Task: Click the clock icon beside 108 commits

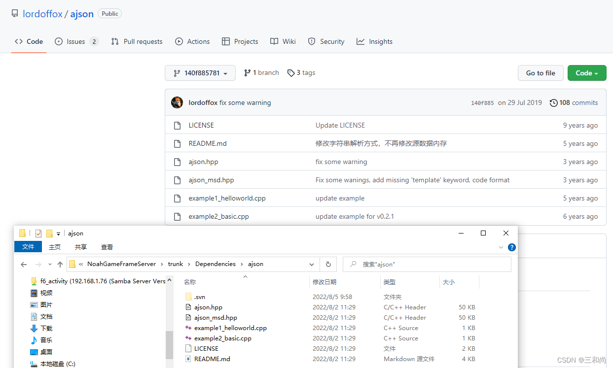Action: tap(554, 103)
